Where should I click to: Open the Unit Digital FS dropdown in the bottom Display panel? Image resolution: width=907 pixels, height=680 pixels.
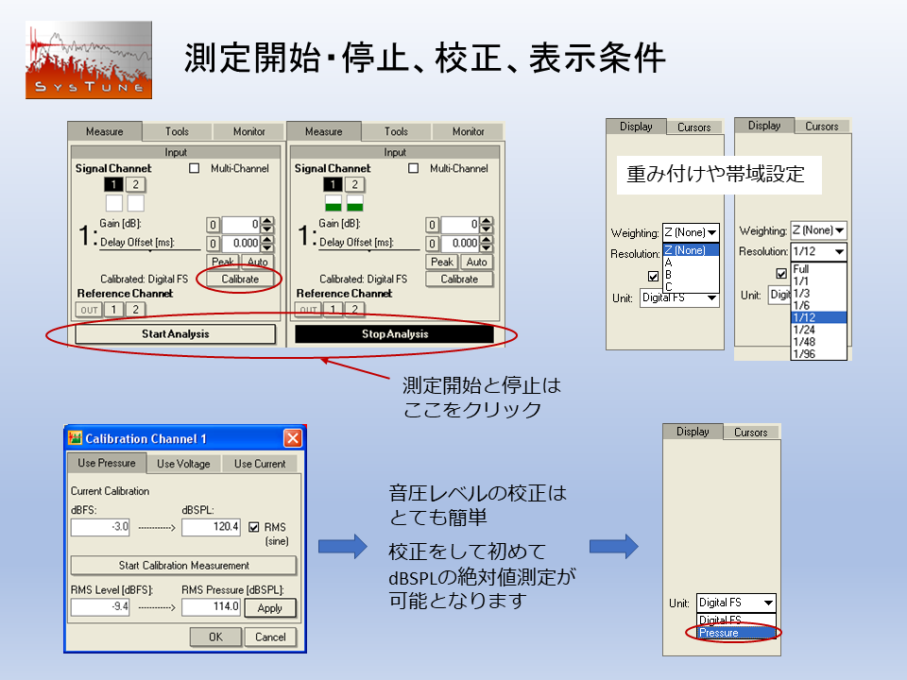pos(736,603)
